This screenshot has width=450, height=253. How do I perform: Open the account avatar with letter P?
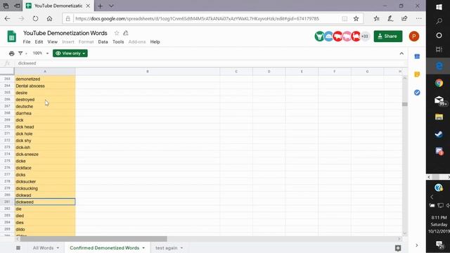tap(414, 37)
